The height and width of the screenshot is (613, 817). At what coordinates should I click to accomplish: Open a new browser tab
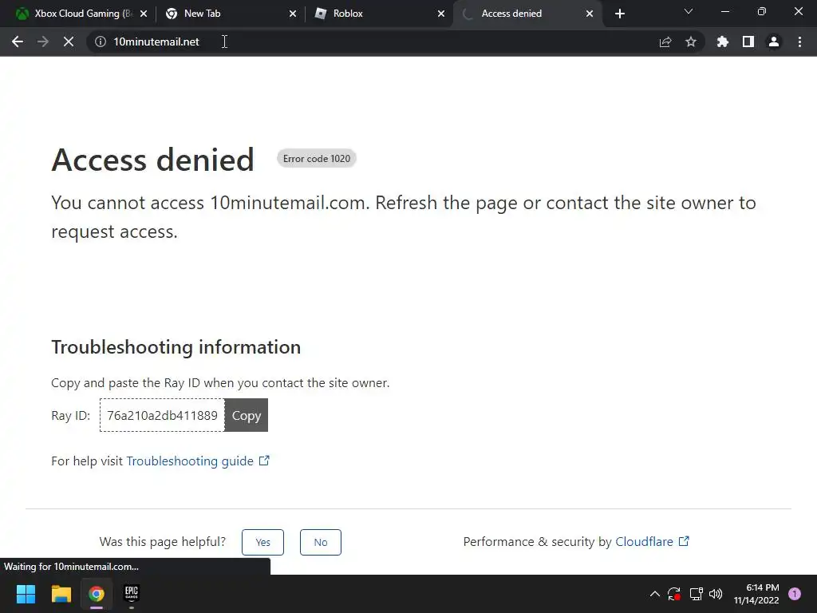(x=619, y=14)
